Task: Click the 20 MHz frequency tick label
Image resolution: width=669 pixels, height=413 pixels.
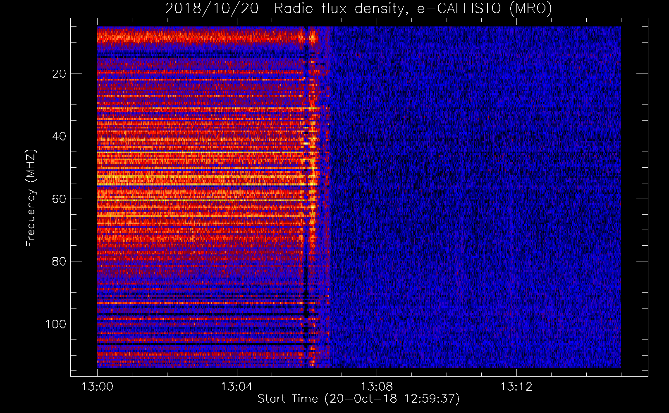Action: click(60, 74)
